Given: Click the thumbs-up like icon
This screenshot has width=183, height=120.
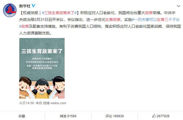Looking at the screenshot, I should coord(154,116).
